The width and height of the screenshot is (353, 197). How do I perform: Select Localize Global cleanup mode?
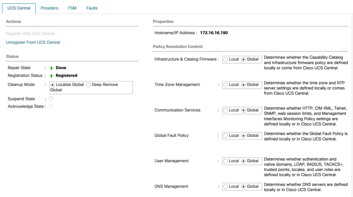[52, 85]
